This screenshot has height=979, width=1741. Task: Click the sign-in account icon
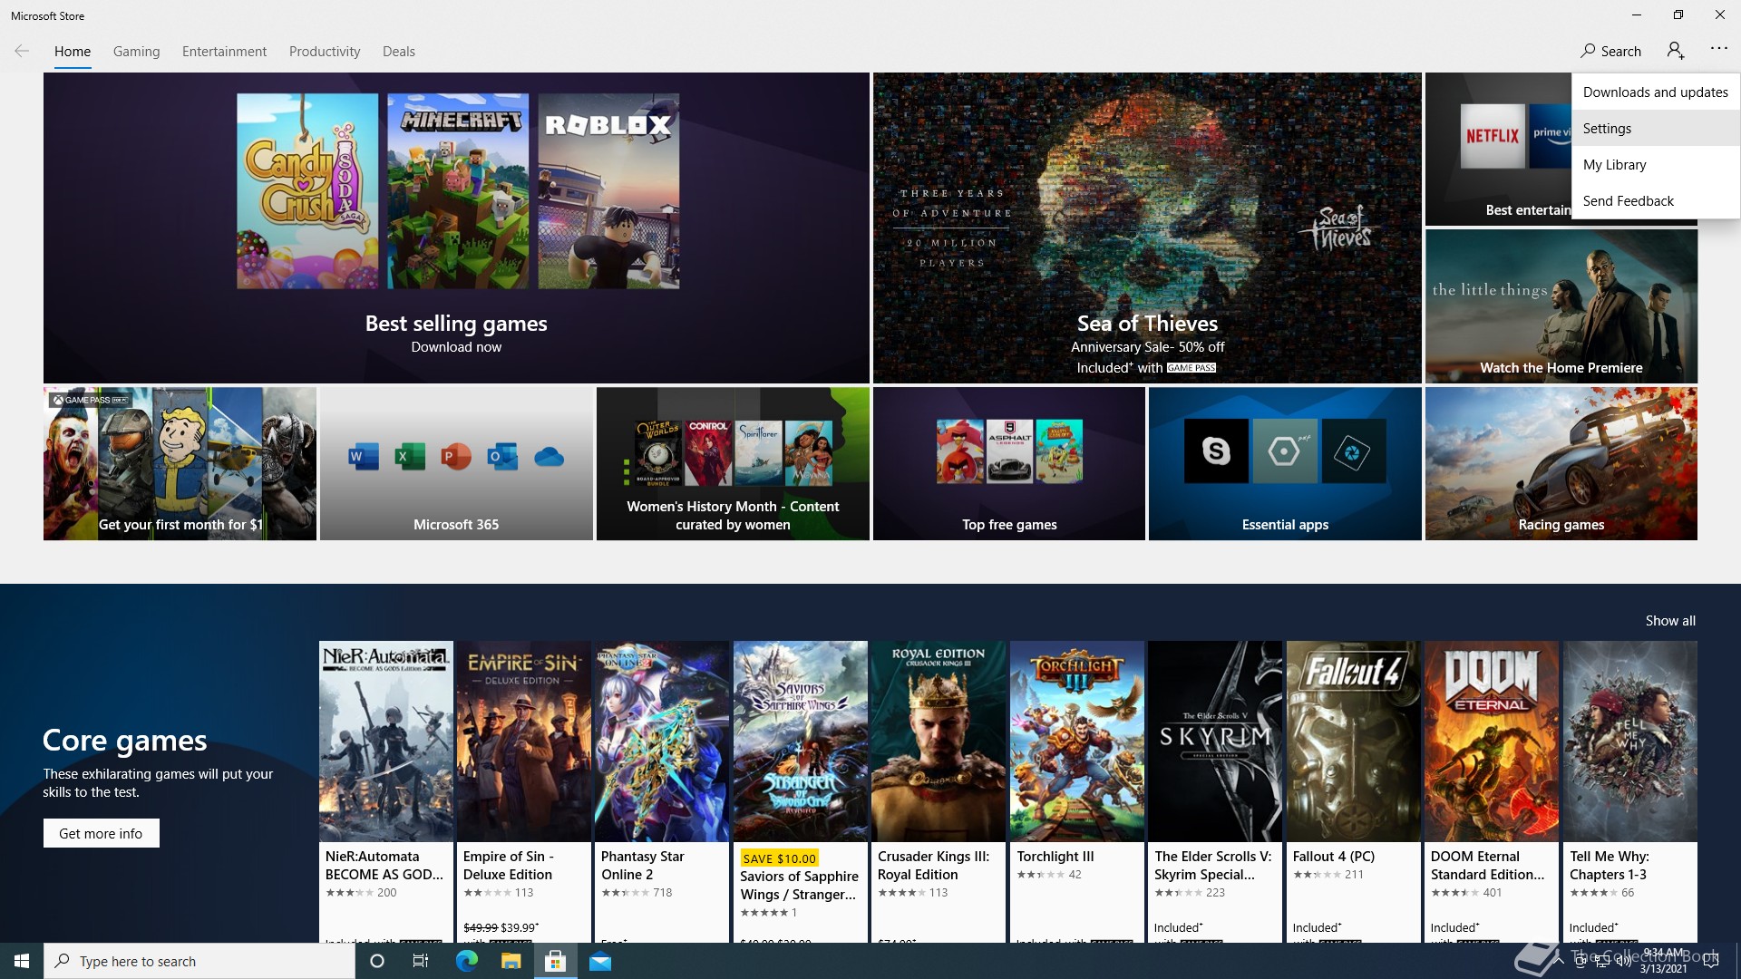(x=1675, y=52)
